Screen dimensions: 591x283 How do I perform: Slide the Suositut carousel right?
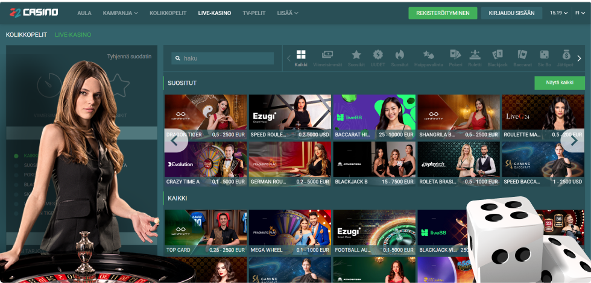(x=574, y=141)
